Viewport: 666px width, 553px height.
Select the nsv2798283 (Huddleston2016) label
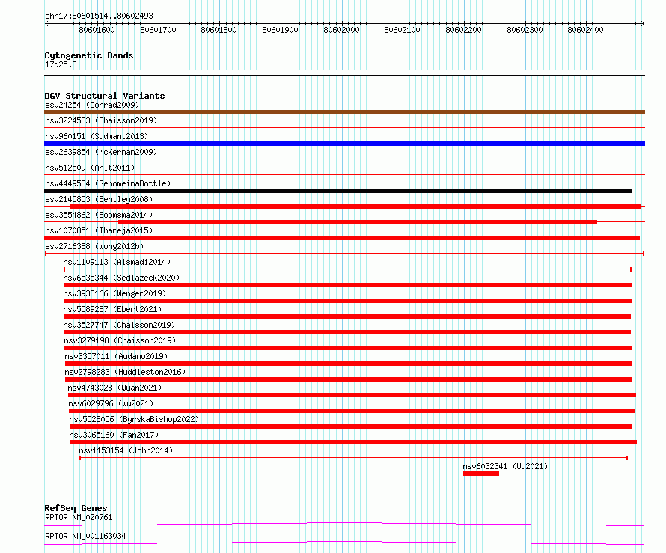click(125, 372)
